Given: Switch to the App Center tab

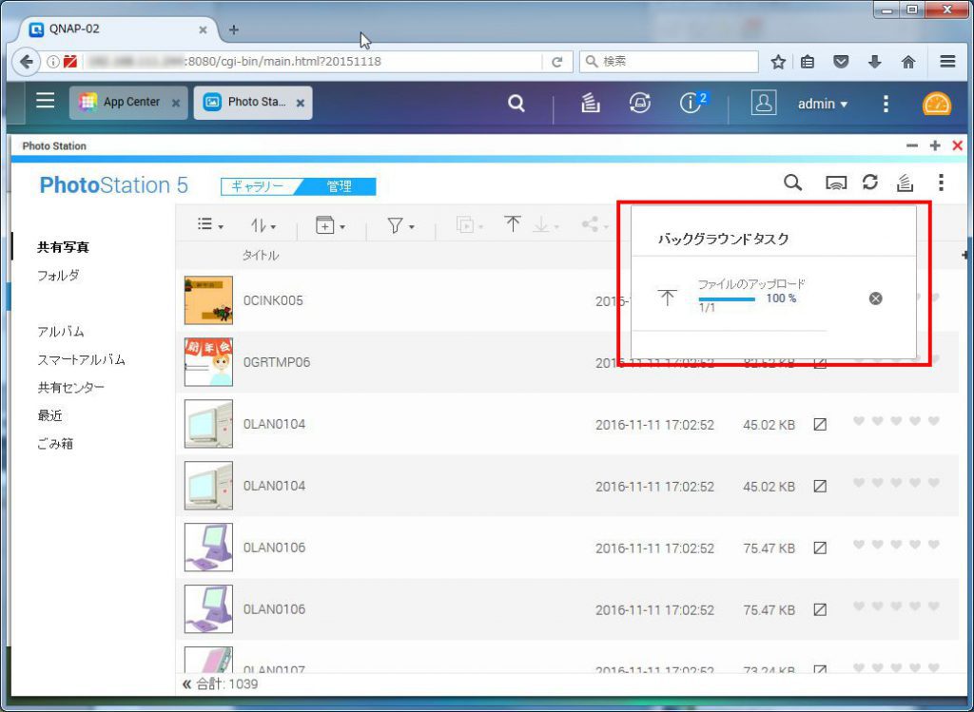Looking at the screenshot, I should pyautogui.click(x=128, y=103).
